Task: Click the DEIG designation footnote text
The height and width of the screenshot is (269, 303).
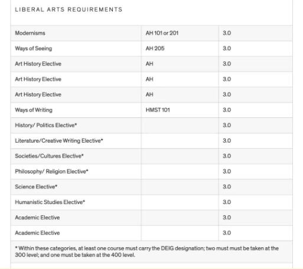Action: (147, 251)
